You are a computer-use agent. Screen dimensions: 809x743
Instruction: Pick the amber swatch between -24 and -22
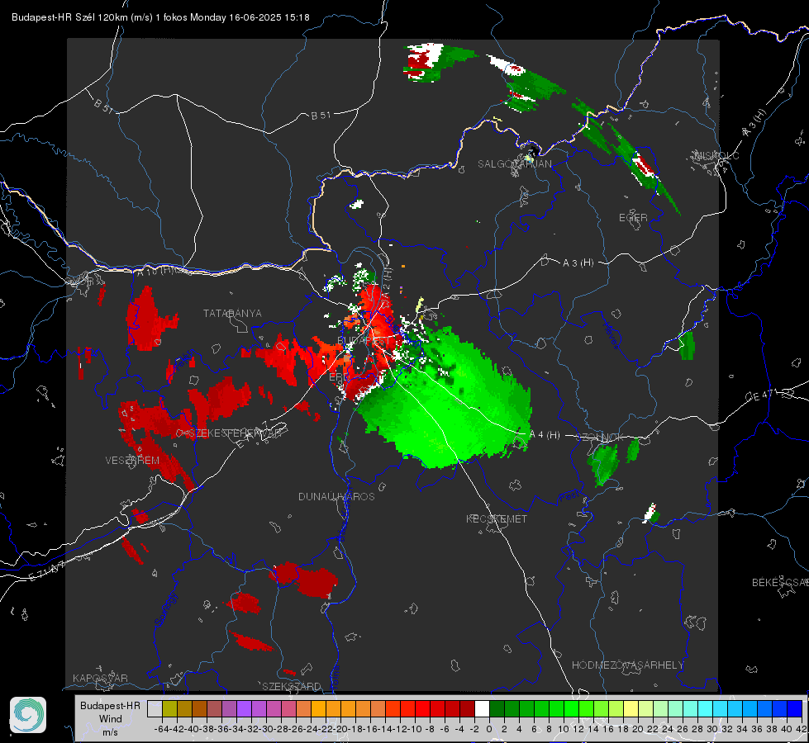click(x=318, y=709)
